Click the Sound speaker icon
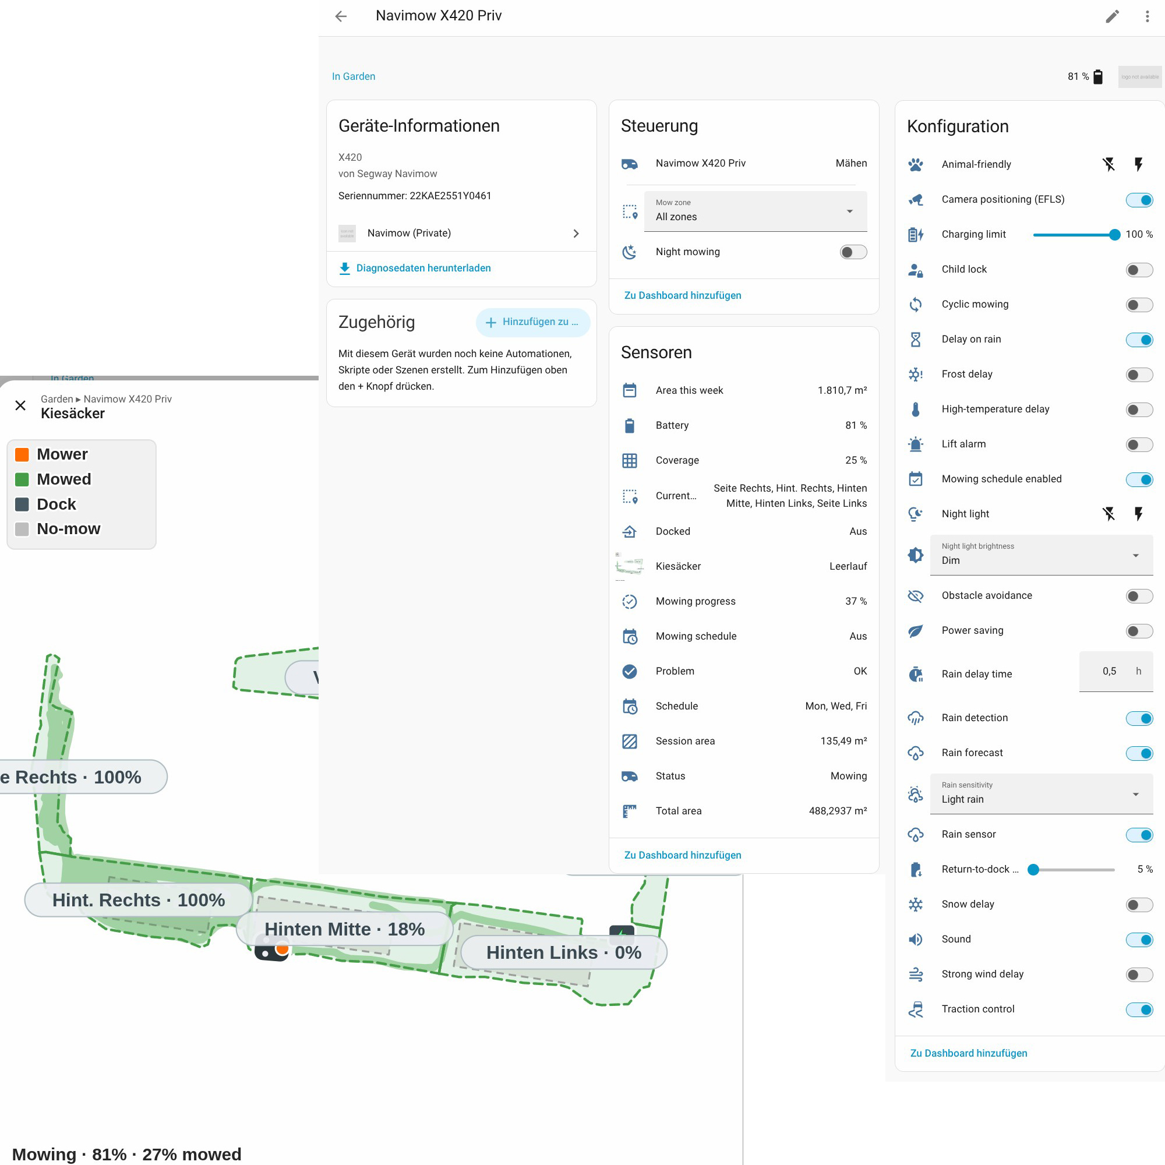1165x1165 pixels. 915,939
